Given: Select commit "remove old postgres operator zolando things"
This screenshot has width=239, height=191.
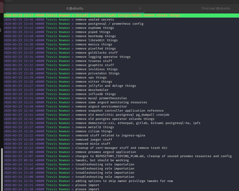Looking at the screenshot, I should coord(122,119).
